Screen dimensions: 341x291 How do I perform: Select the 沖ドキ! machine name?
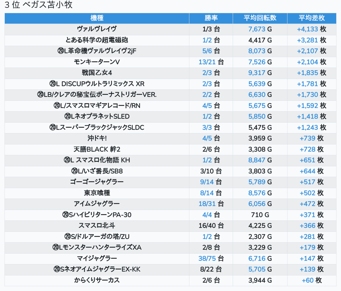tap(97, 138)
